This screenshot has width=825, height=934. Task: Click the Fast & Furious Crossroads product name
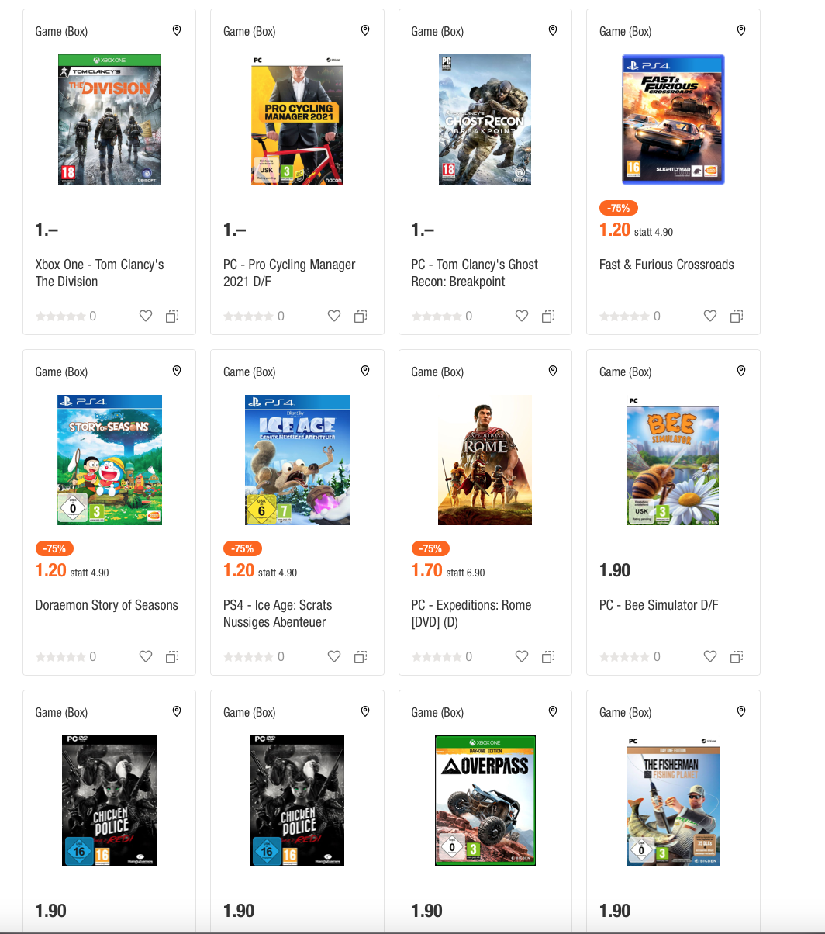[666, 265]
